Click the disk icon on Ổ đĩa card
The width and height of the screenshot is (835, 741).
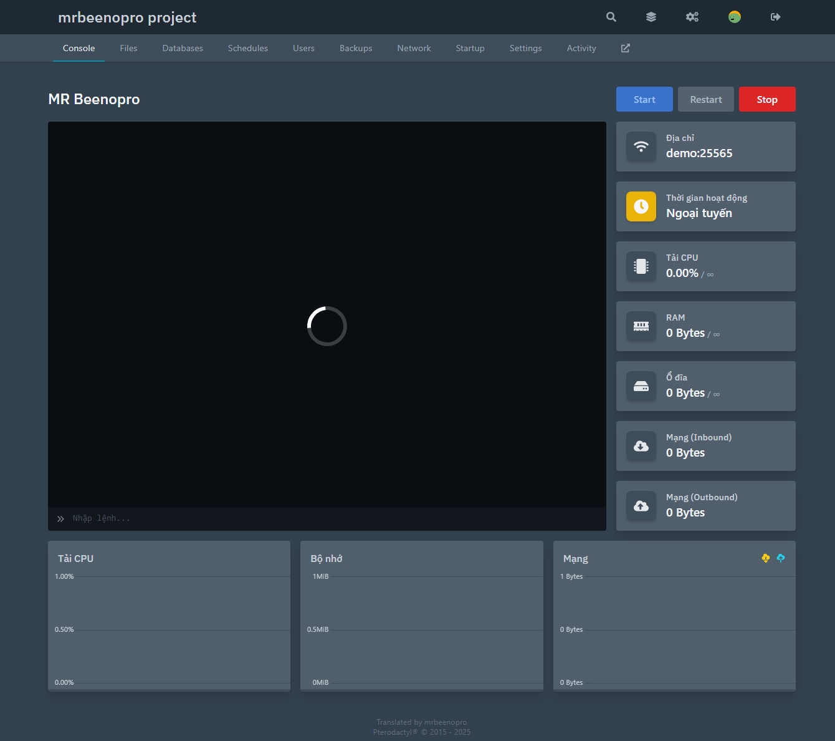pos(641,385)
